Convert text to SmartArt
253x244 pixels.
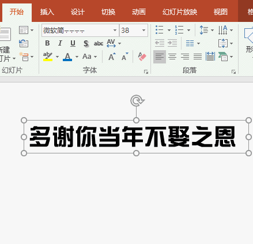click(x=225, y=57)
